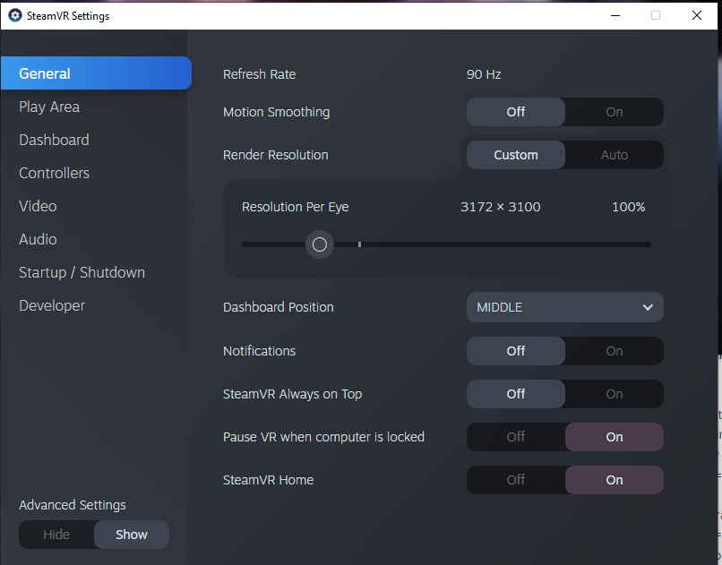The height and width of the screenshot is (565, 722).
Task: Switch to the Dashboard settings tab
Action: (x=54, y=140)
